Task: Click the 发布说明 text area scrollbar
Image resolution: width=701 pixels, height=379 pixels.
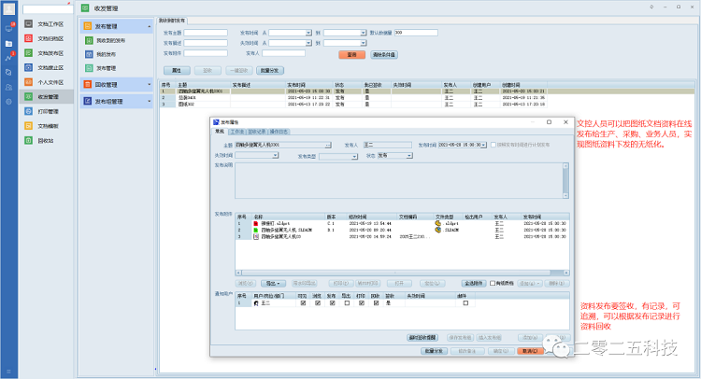Action: tap(565, 181)
